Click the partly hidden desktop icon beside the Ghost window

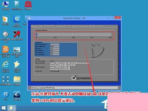coord(26,20)
